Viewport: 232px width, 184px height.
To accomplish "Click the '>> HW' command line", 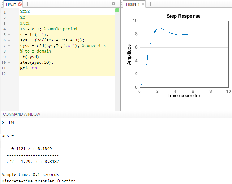I will coord(8,122).
